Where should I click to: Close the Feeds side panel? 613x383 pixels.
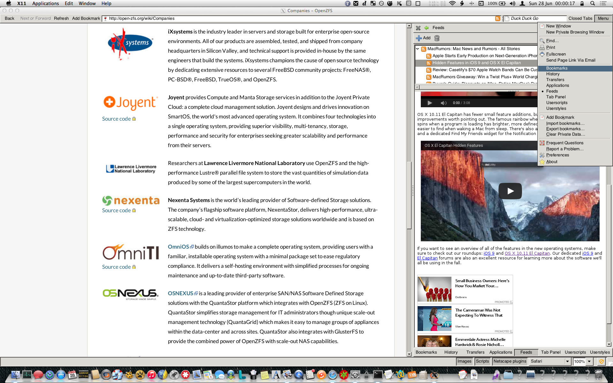pyautogui.click(x=418, y=28)
